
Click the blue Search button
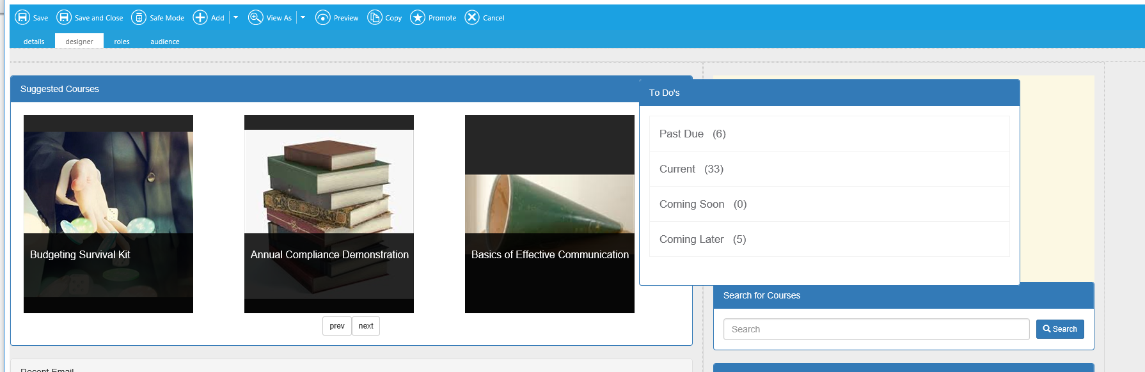(1059, 329)
